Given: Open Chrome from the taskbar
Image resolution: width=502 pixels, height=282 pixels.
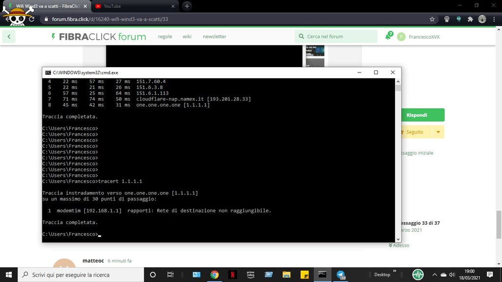Looking at the screenshot, I should coord(215,275).
